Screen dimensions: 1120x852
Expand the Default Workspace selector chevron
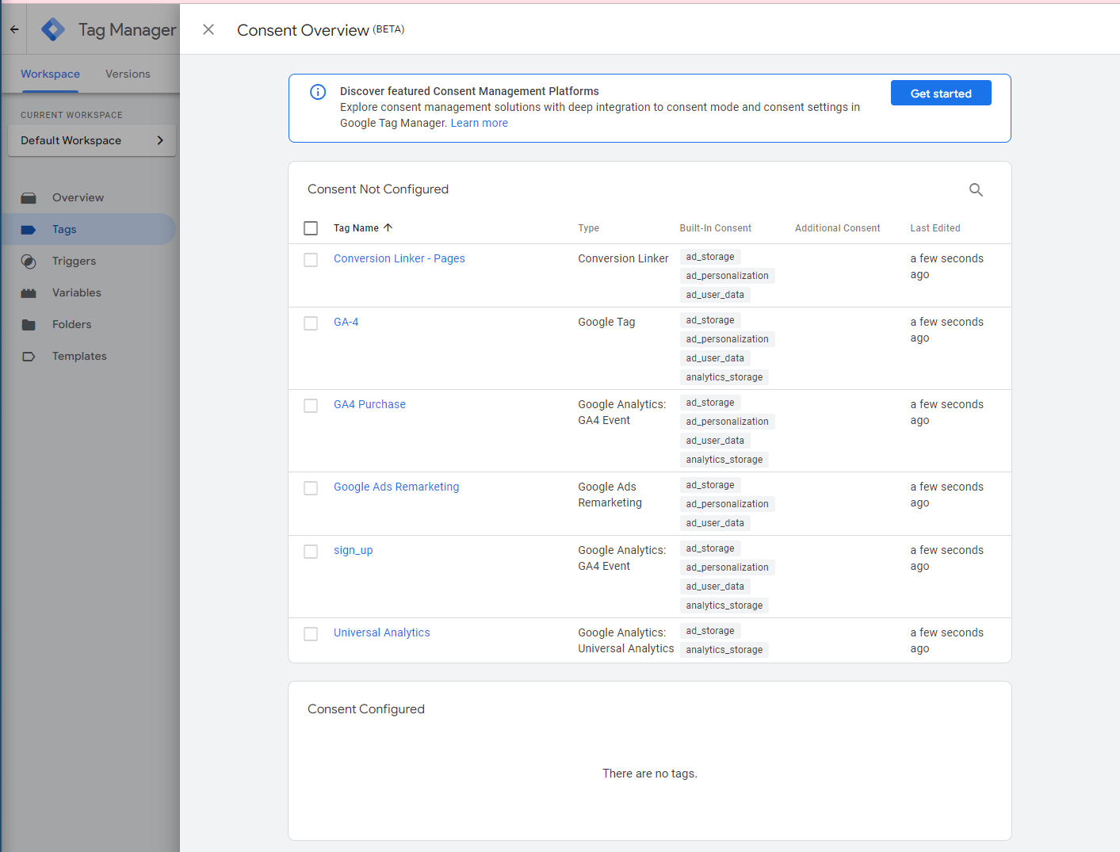[x=160, y=140]
